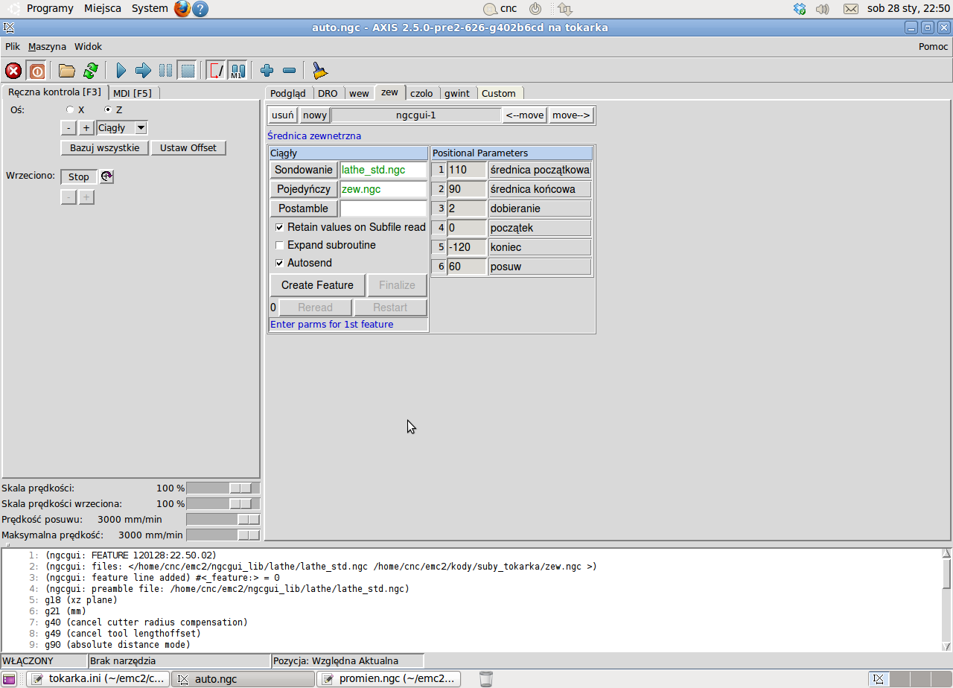Start spindle clockwise icon next to Stop
953x688 pixels.
coord(106,176)
